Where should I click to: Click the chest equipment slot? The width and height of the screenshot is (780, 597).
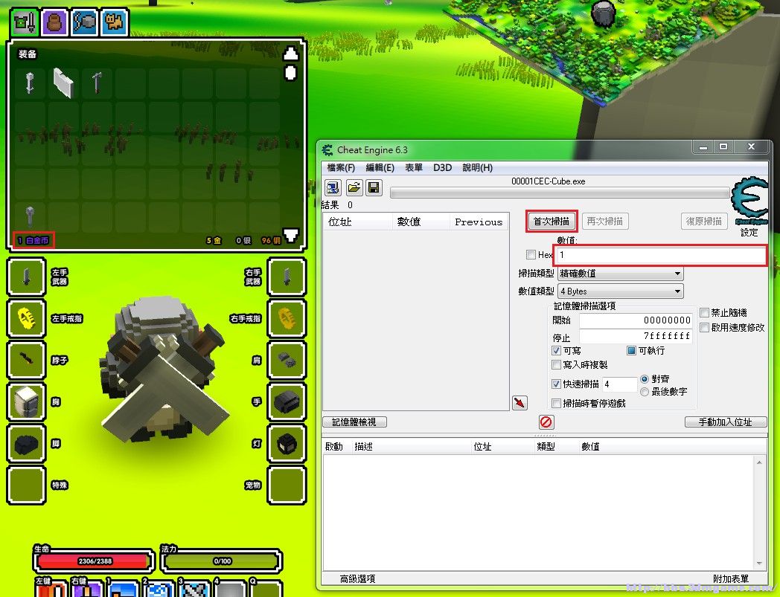click(26, 401)
